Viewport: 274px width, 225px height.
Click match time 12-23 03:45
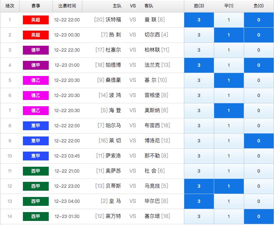pyautogui.click(x=67, y=156)
